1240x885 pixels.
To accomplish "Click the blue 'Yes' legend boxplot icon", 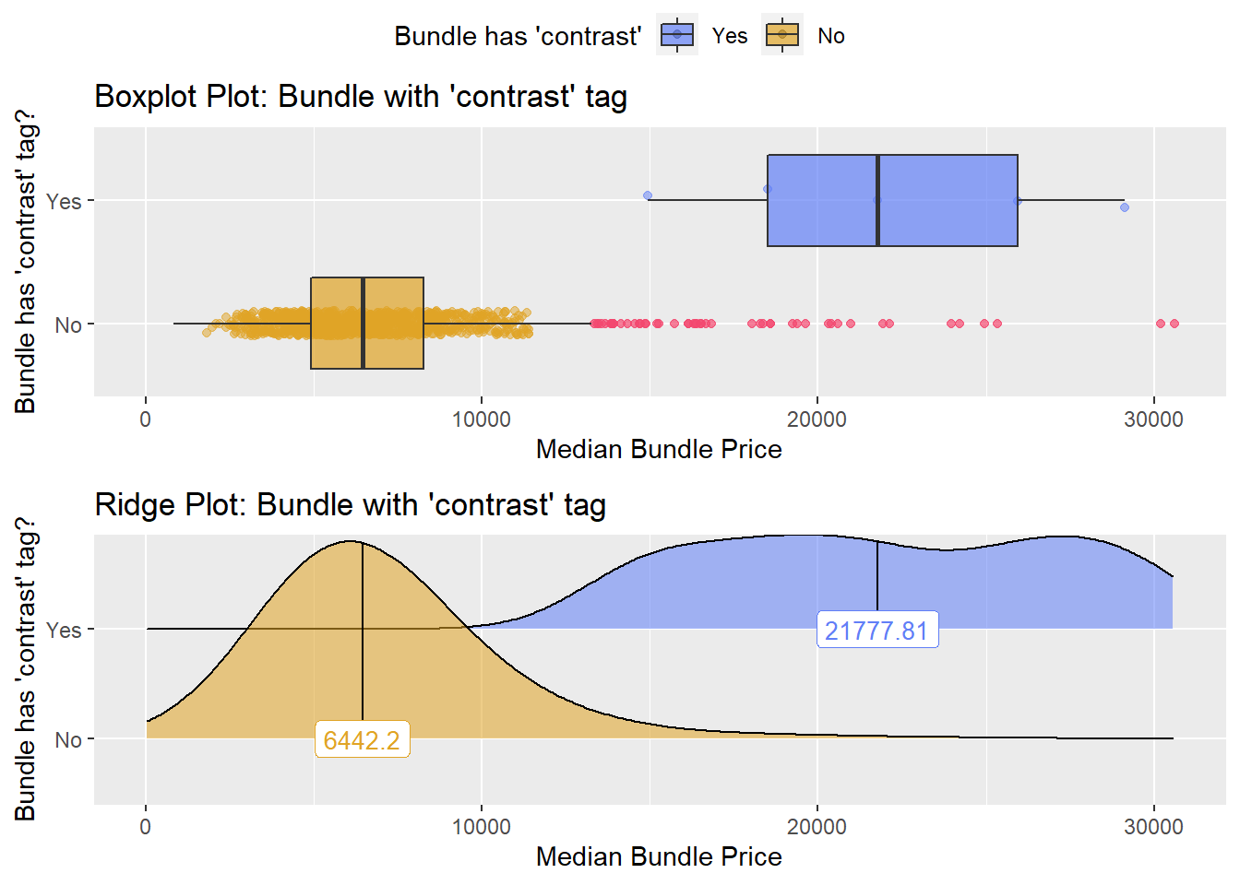I will pos(677,35).
